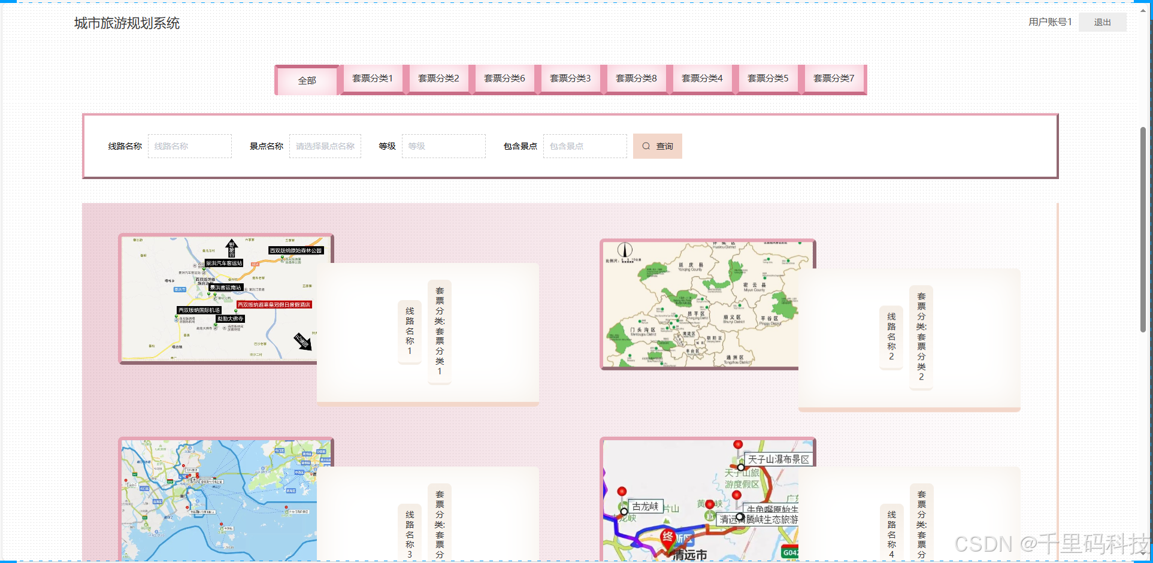Switch to the 套票分类5 tab
The image size is (1153, 563).
[768, 78]
